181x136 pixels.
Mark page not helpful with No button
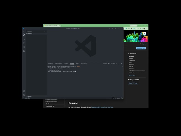pos(136,83)
